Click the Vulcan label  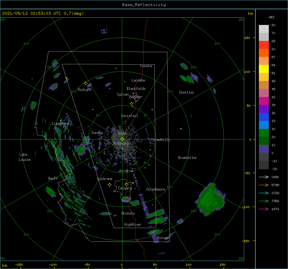tap(163, 238)
